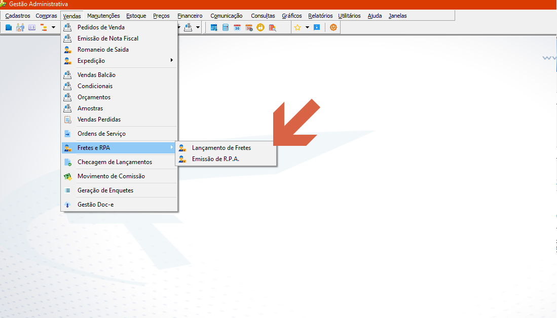The height and width of the screenshot is (318, 557).
Task: Select Geração de Enquetes entry
Action: point(119,190)
